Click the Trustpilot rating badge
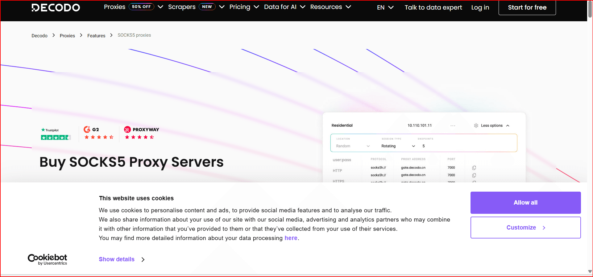This screenshot has width=593, height=277. point(56,134)
